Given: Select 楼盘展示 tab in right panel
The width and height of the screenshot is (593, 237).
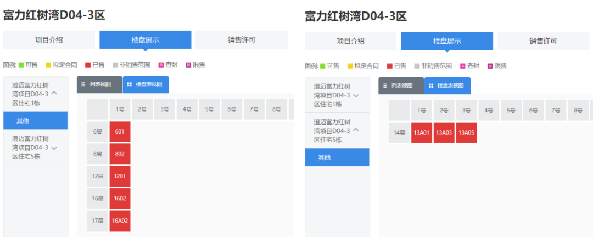Looking at the screenshot, I should click(447, 41).
